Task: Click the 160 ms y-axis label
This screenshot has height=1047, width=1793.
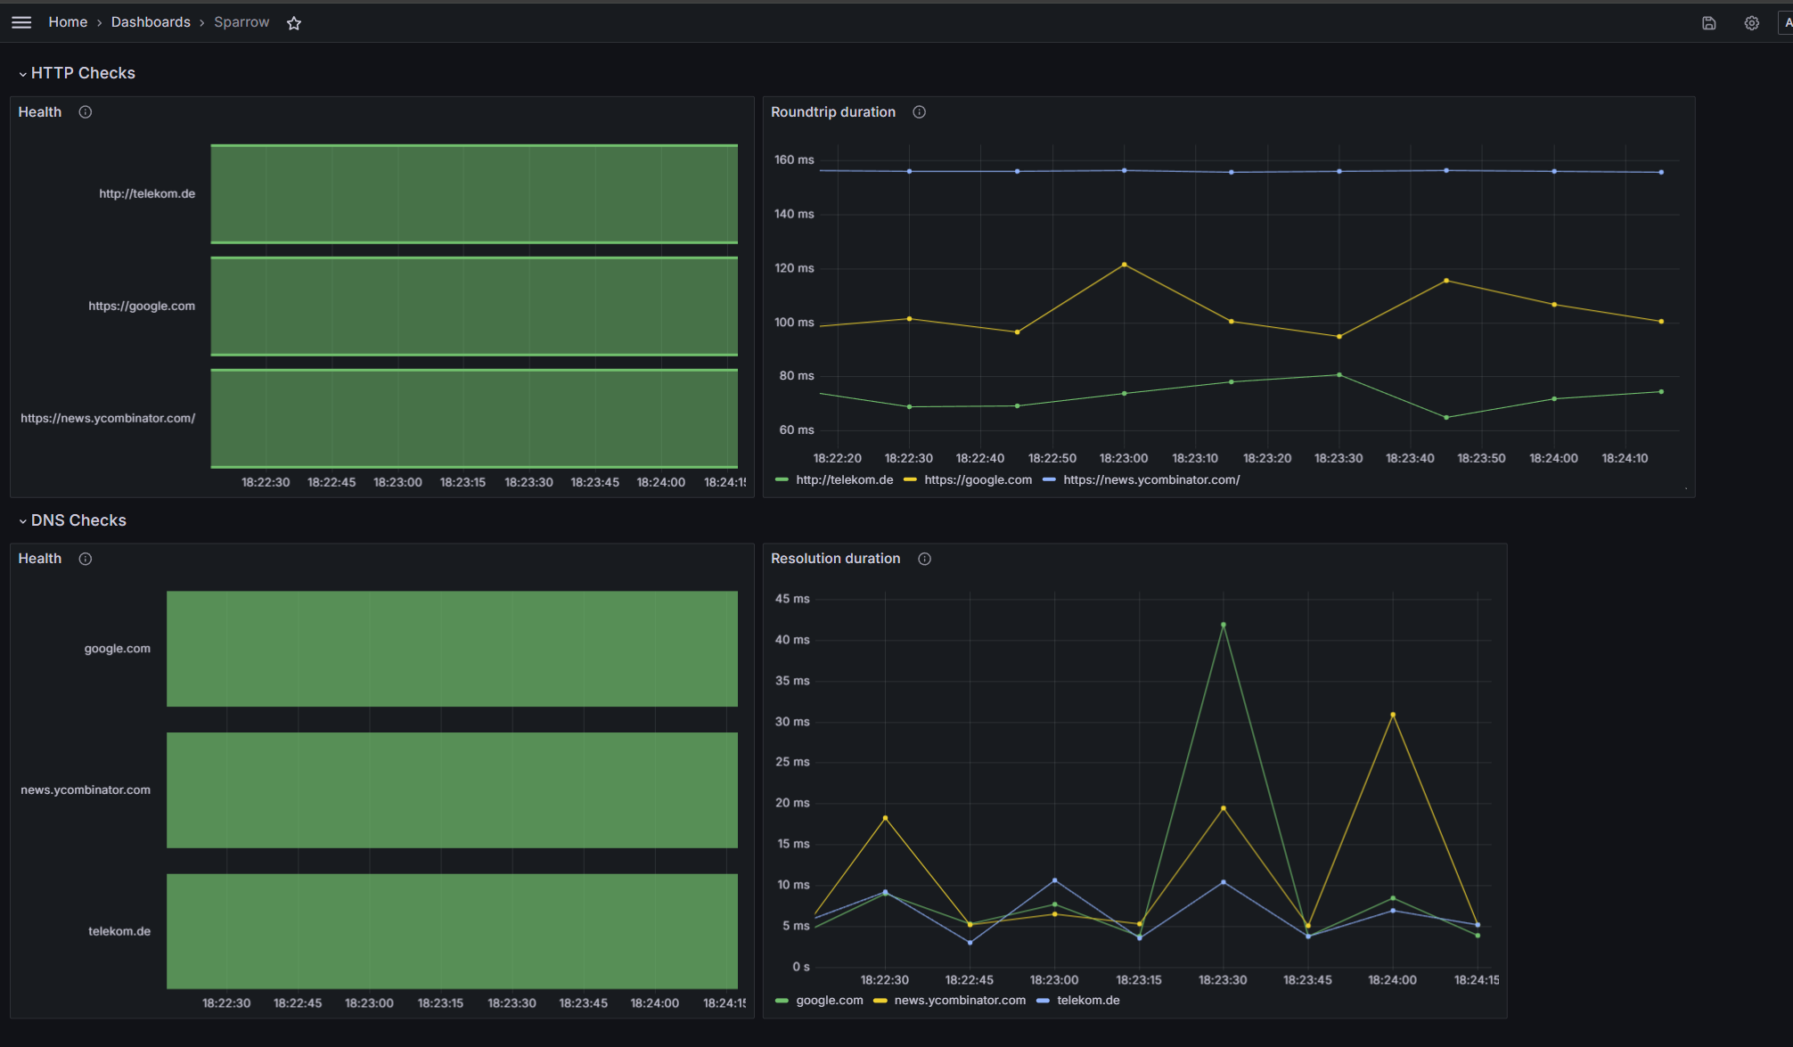Action: pyautogui.click(x=794, y=160)
